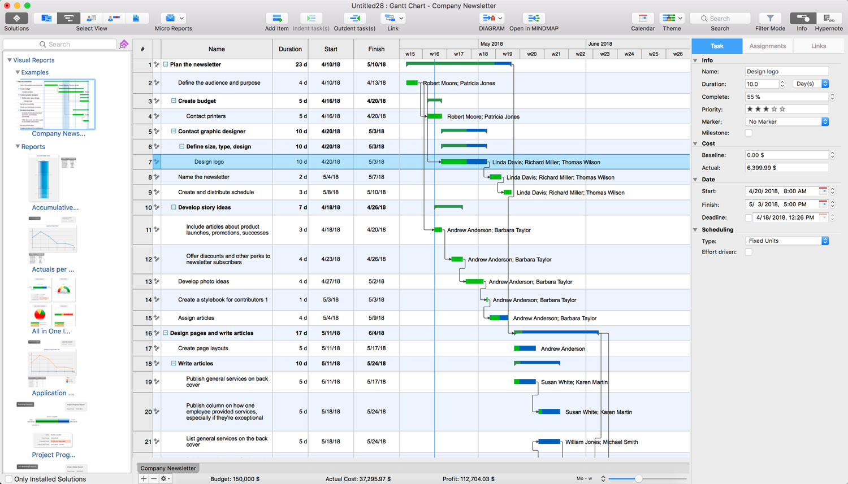Click the Name field containing Design logo
Image resolution: width=848 pixels, height=484 pixels.
pos(786,72)
